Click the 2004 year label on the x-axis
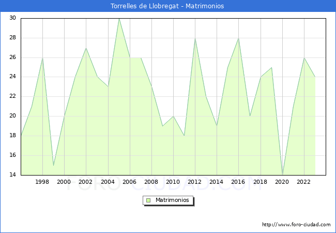 [x=108, y=182]
